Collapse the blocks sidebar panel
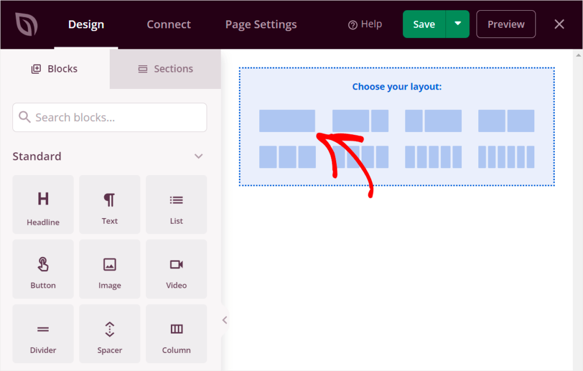583x371 pixels. [224, 319]
